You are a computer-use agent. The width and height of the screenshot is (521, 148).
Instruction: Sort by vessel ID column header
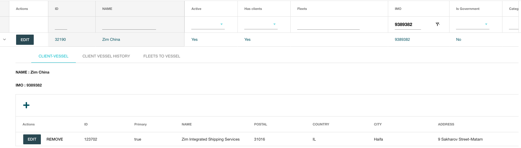[57, 9]
